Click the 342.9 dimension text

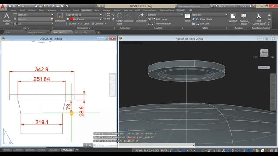[x=42, y=69]
